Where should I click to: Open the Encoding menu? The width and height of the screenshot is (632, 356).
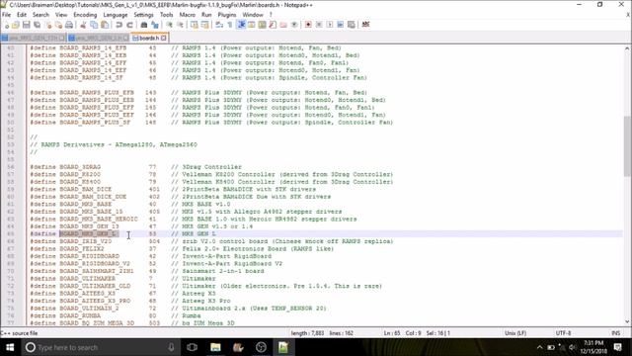[85, 15]
